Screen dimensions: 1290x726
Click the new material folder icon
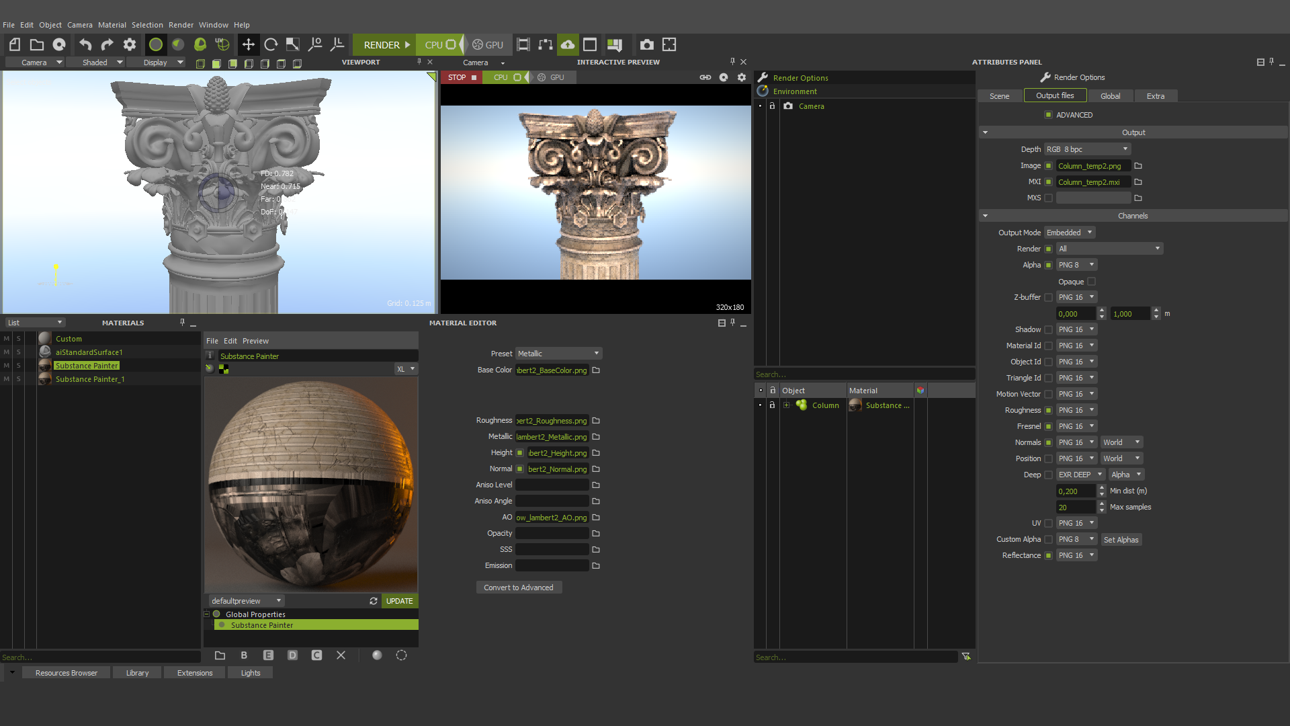pyautogui.click(x=220, y=655)
